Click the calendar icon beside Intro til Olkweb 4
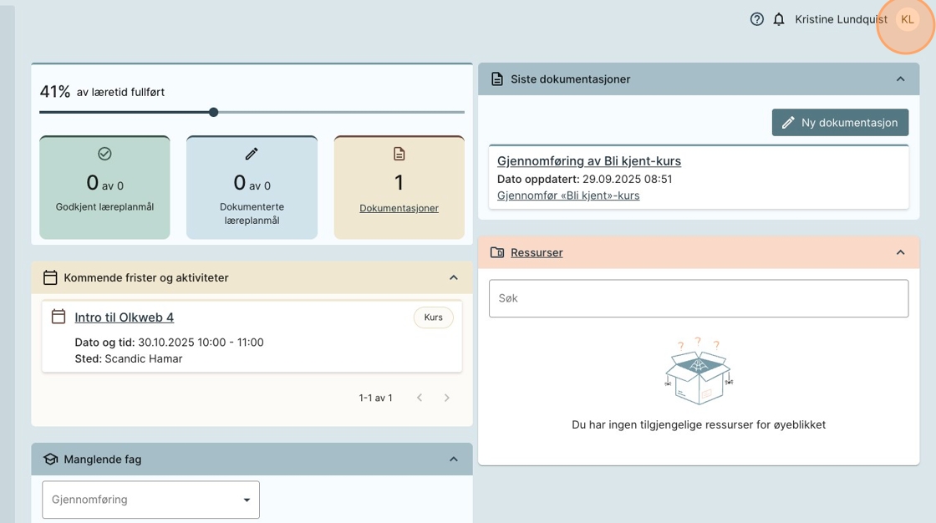Viewport: 936px width, 523px height. [x=58, y=317]
